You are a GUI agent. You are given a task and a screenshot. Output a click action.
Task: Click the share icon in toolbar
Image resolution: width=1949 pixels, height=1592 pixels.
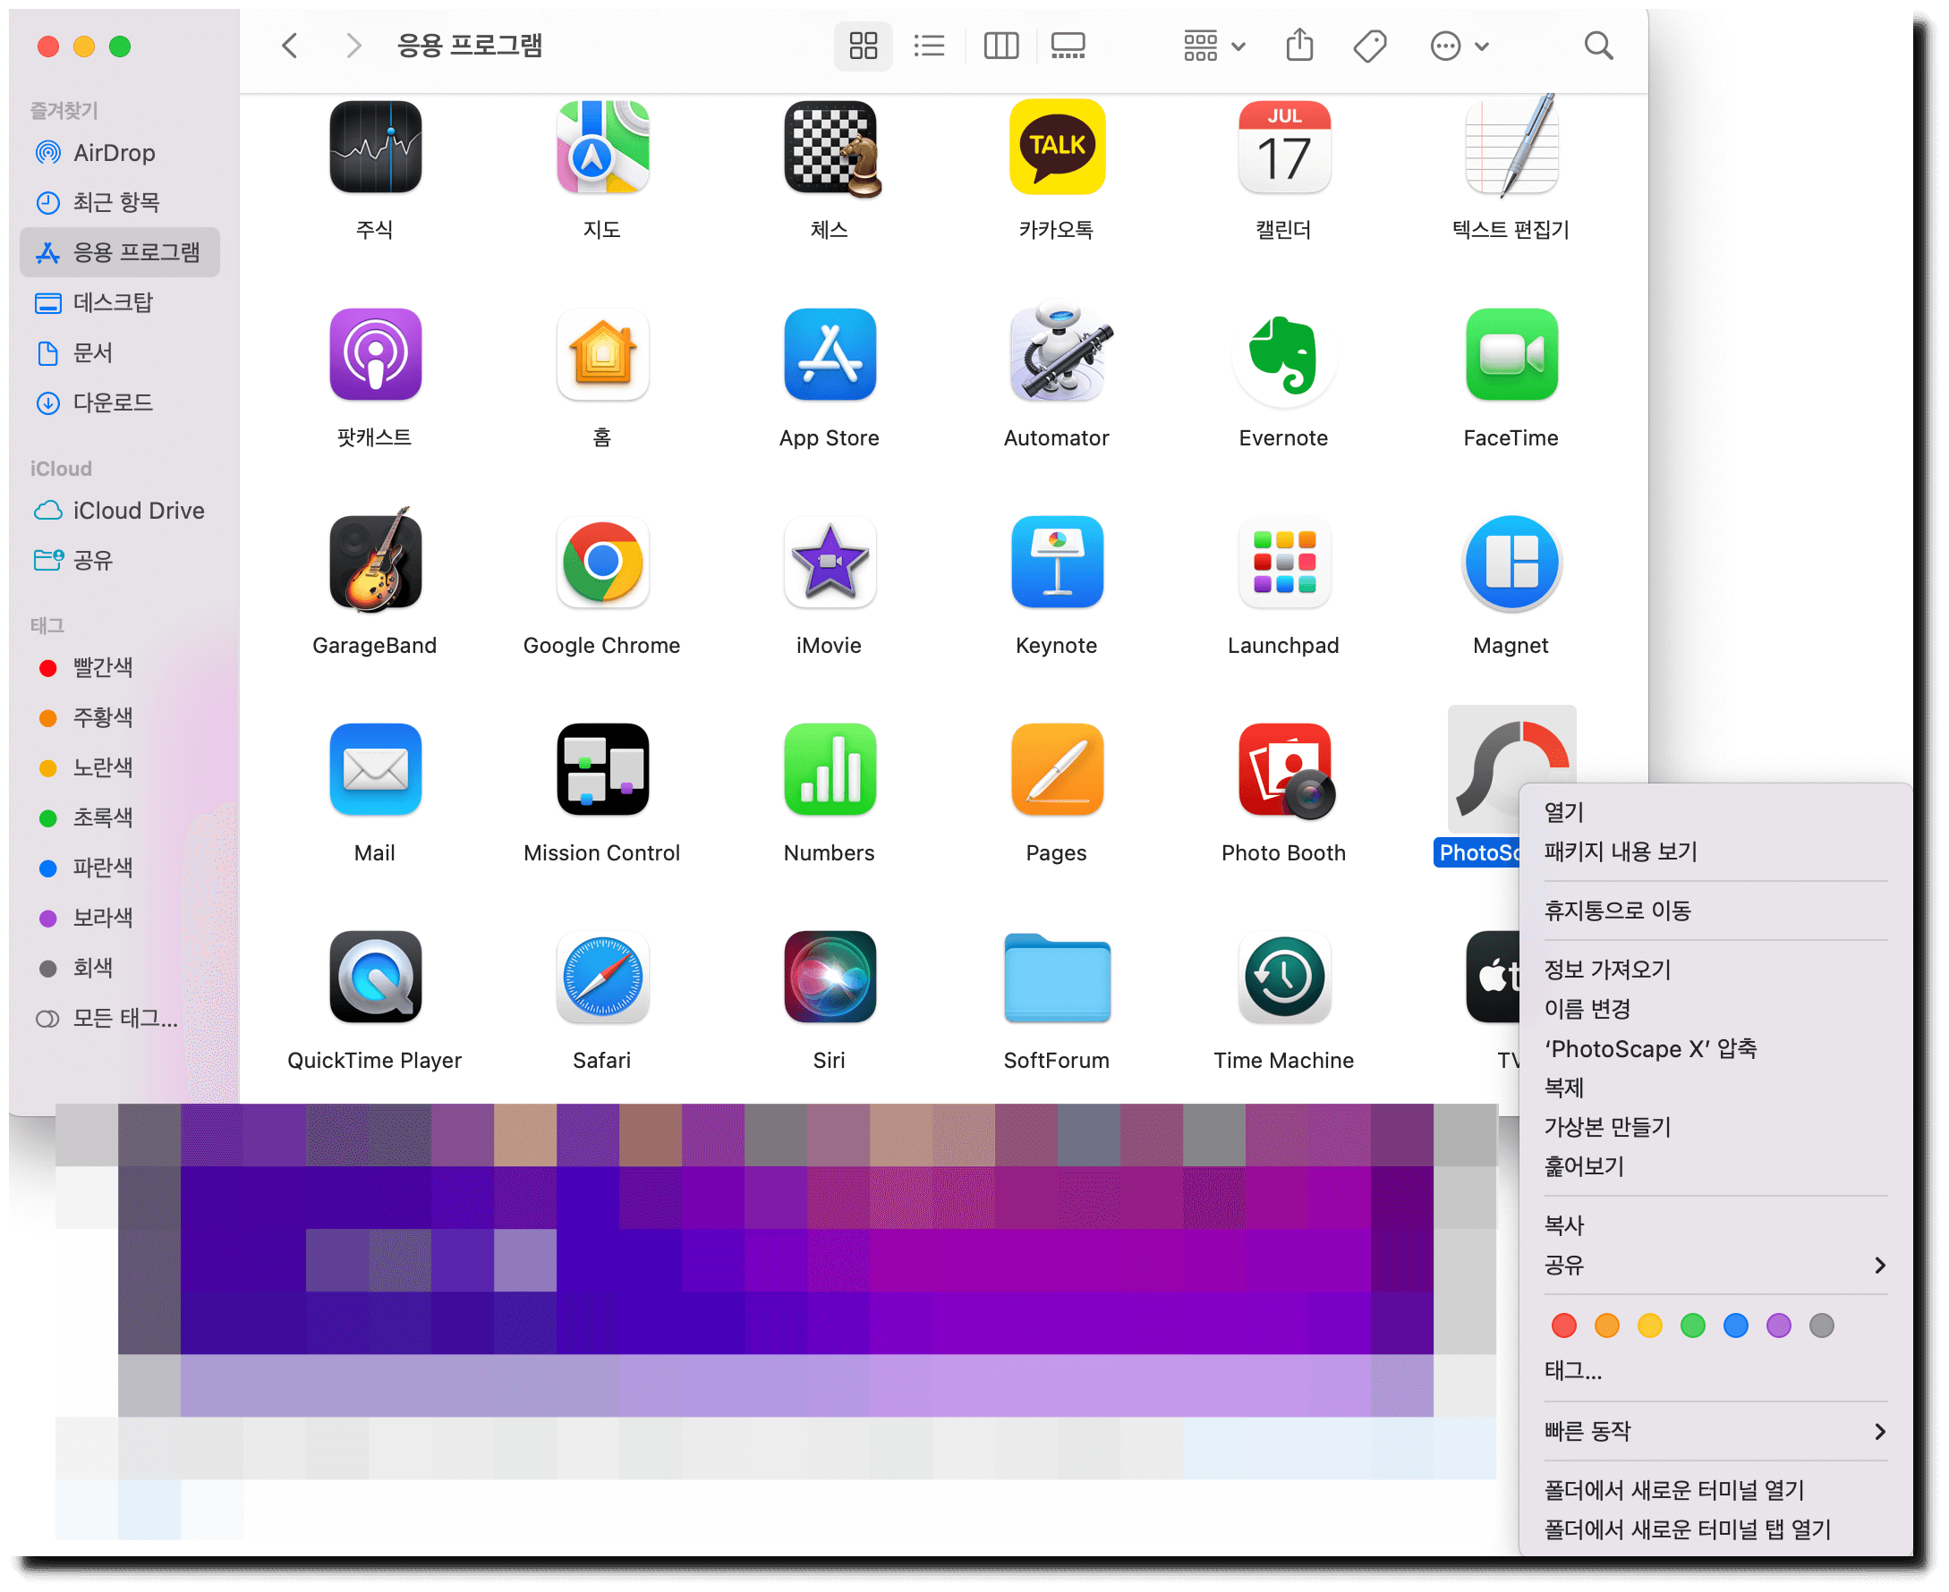click(1299, 46)
